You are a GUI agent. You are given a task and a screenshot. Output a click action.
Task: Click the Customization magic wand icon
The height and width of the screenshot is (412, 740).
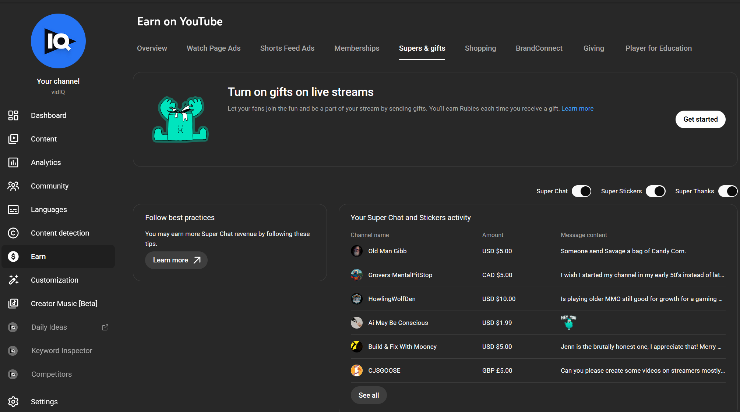(x=13, y=280)
